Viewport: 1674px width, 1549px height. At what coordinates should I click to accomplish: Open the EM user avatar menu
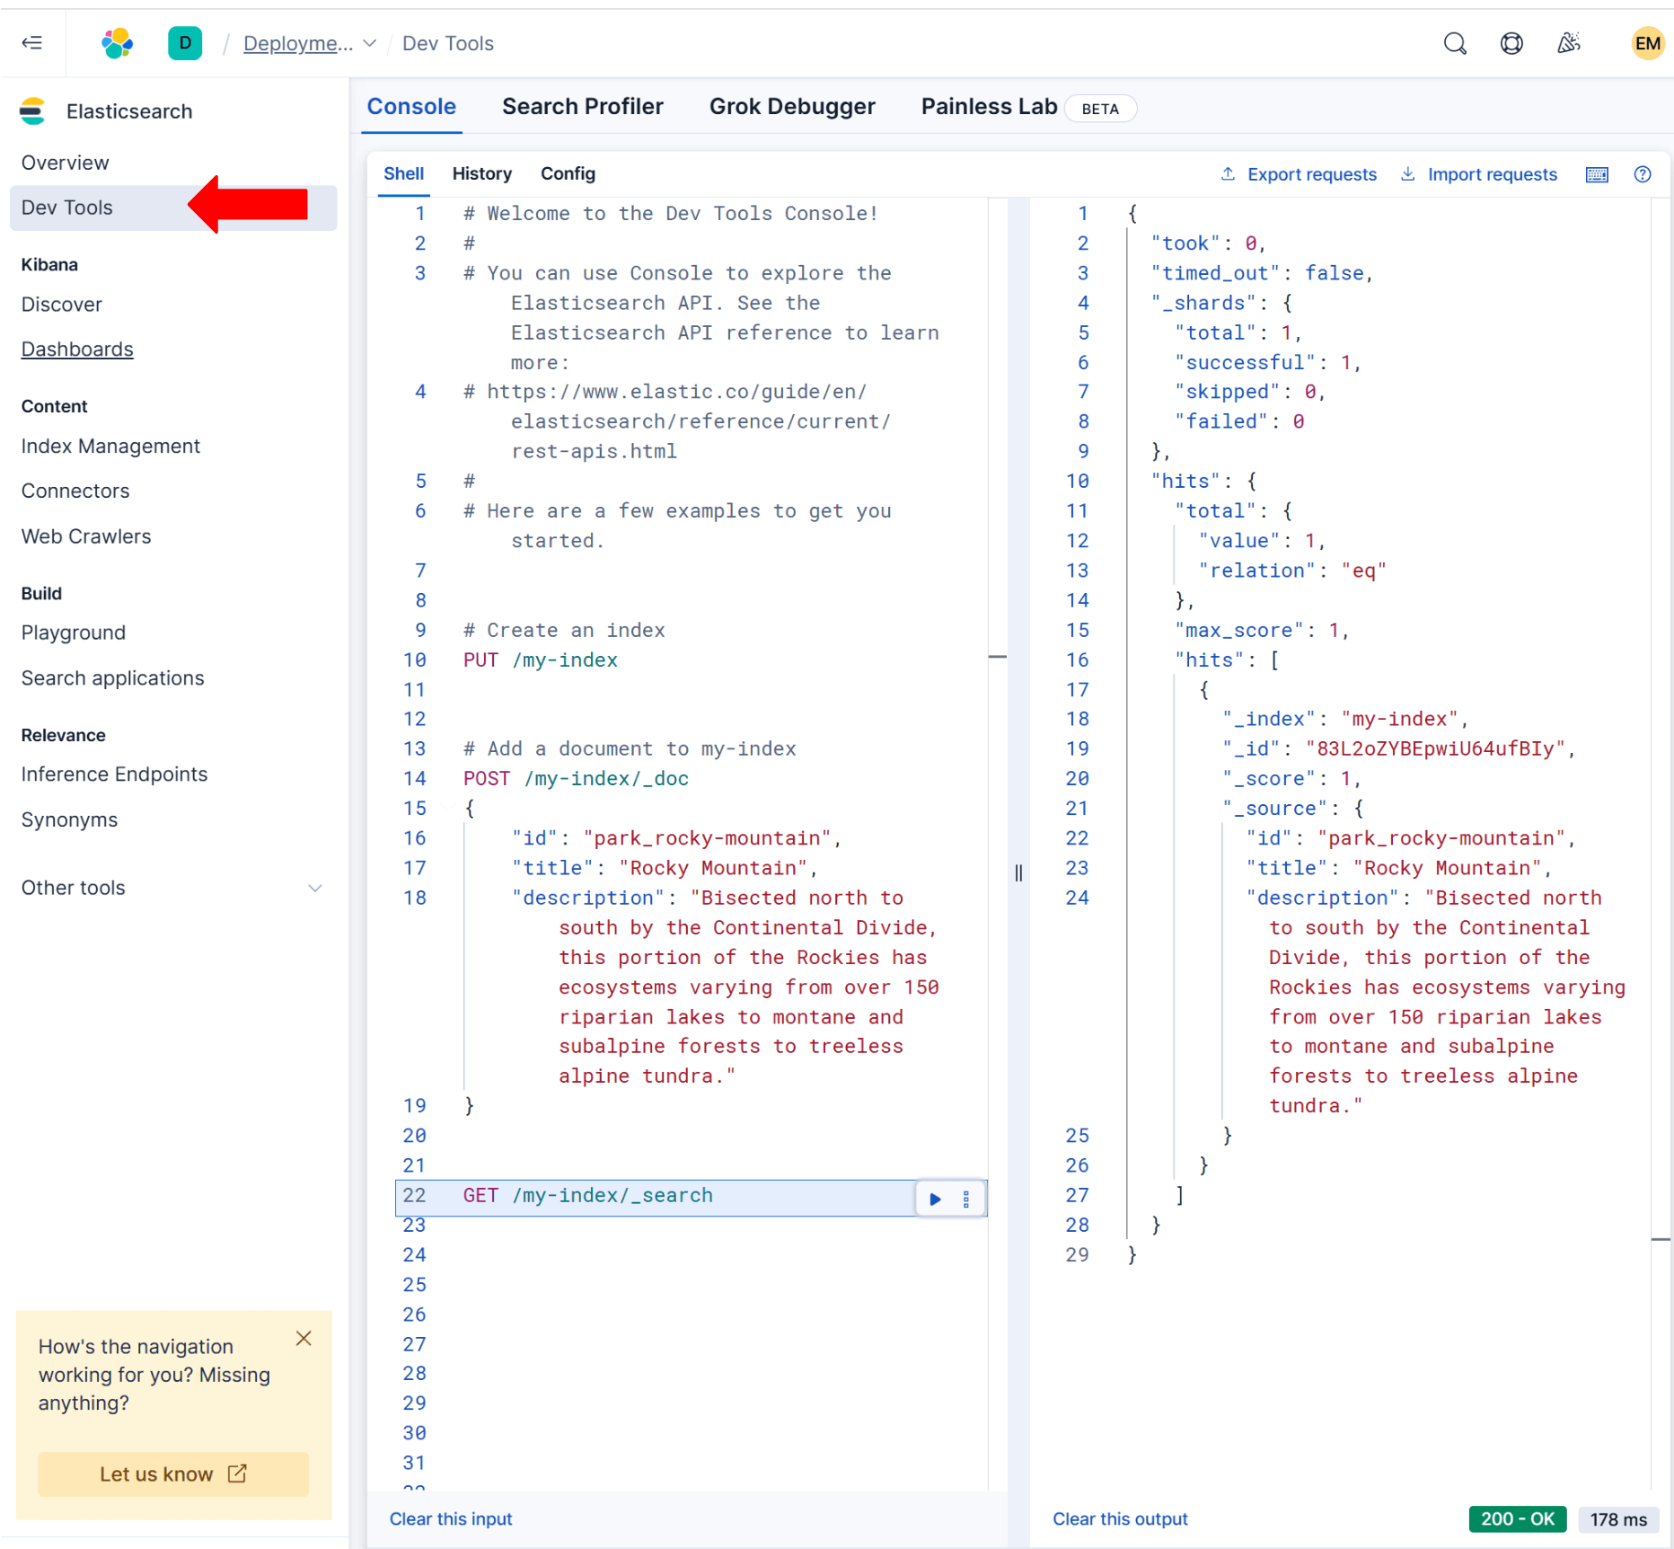coord(1646,42)
